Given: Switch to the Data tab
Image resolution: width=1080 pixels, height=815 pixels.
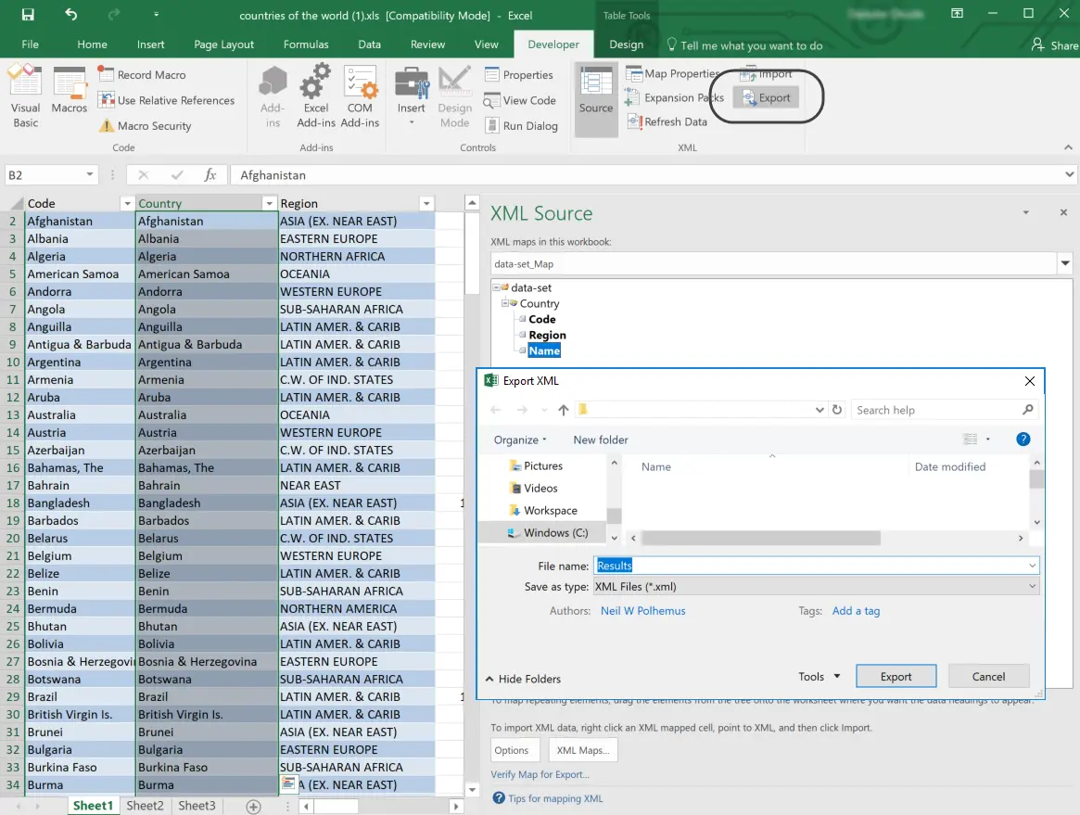Looking at the screenshot, I should [369, 45].
